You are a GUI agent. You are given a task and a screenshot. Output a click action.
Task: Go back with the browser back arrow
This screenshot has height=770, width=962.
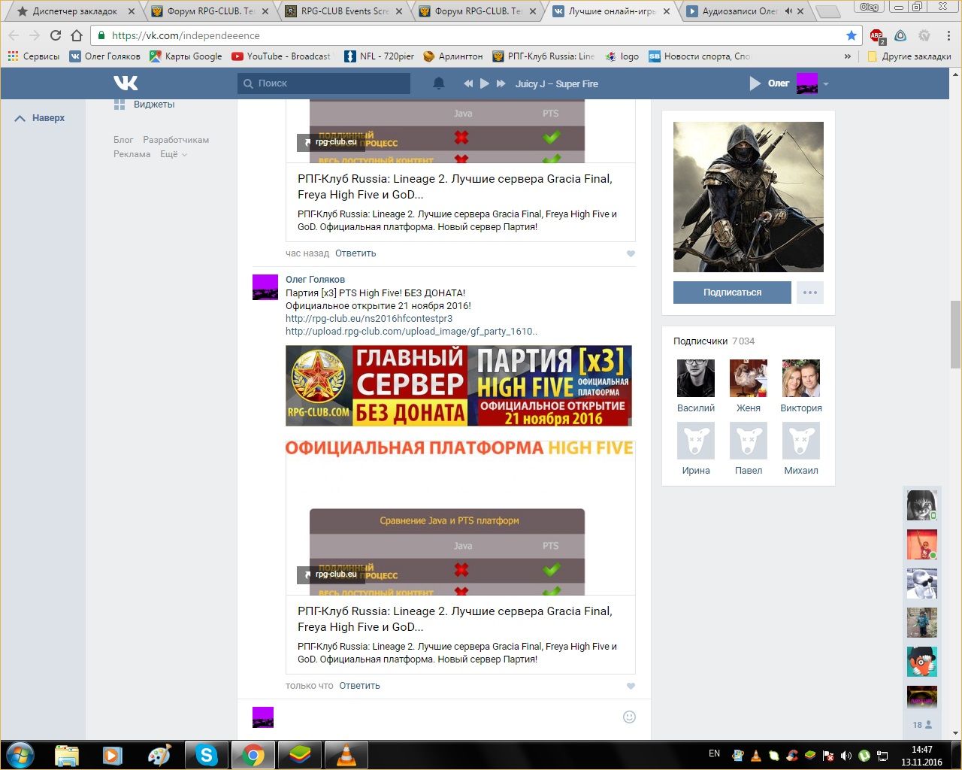click(x=14, y=35)
